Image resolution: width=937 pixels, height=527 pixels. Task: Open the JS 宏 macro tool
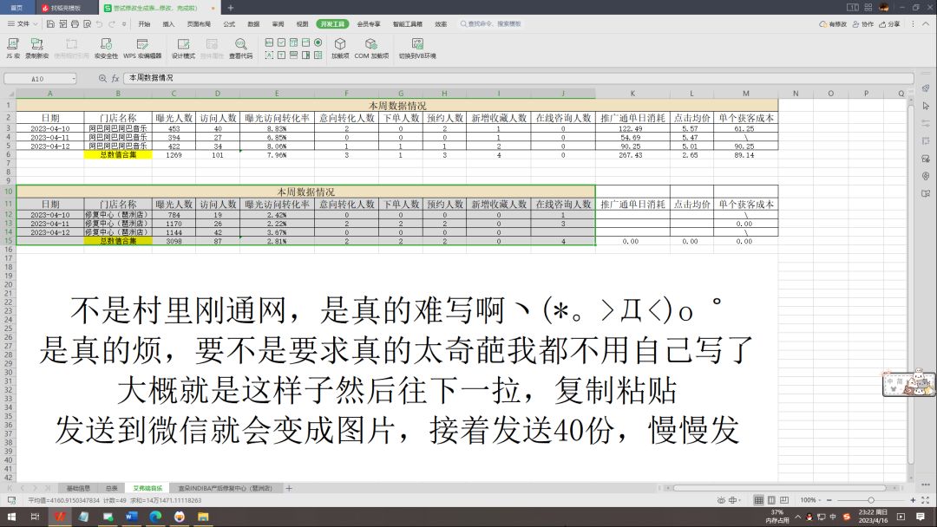(13, 48)
